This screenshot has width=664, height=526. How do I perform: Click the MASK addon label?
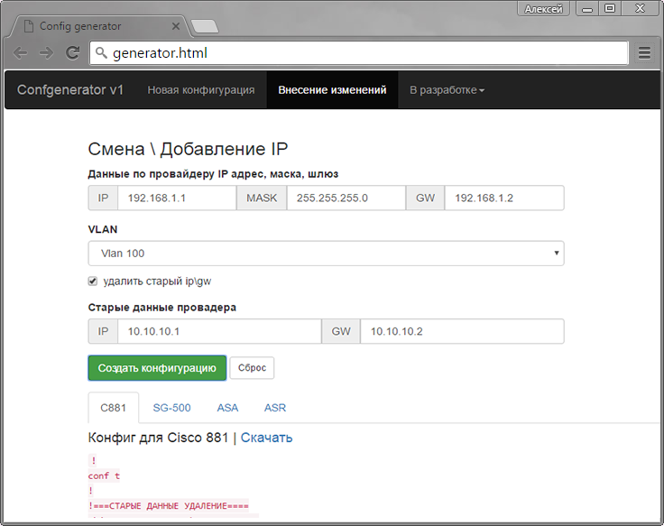[262, 198]
